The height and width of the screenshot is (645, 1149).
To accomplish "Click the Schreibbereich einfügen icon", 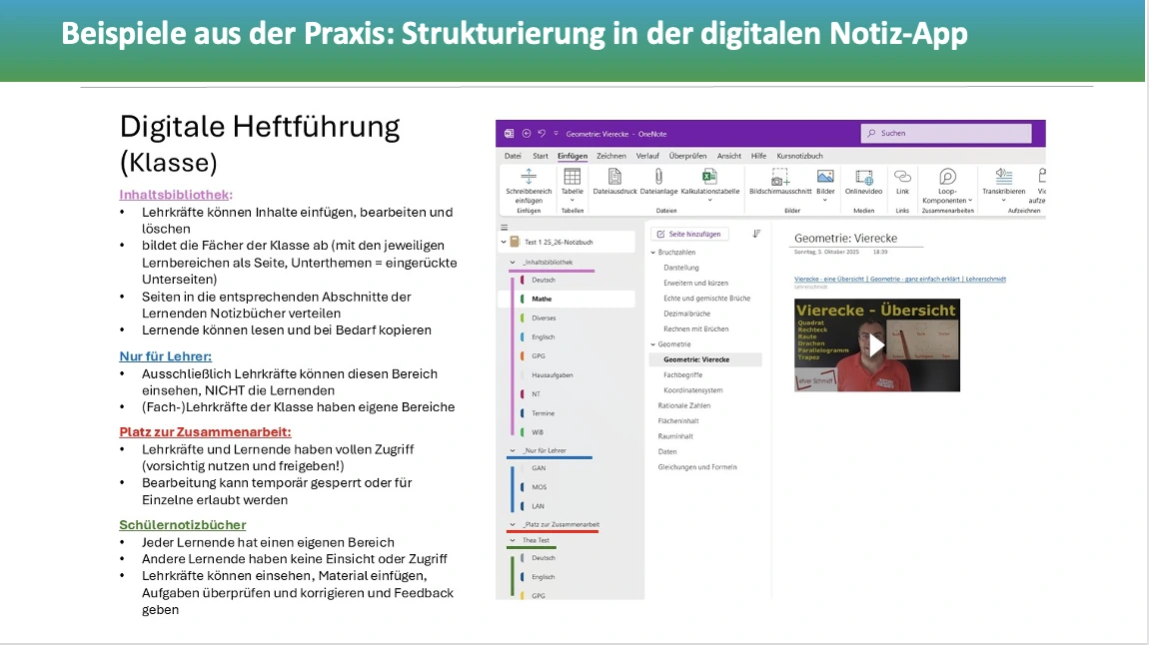I will (x=529, y=177).
